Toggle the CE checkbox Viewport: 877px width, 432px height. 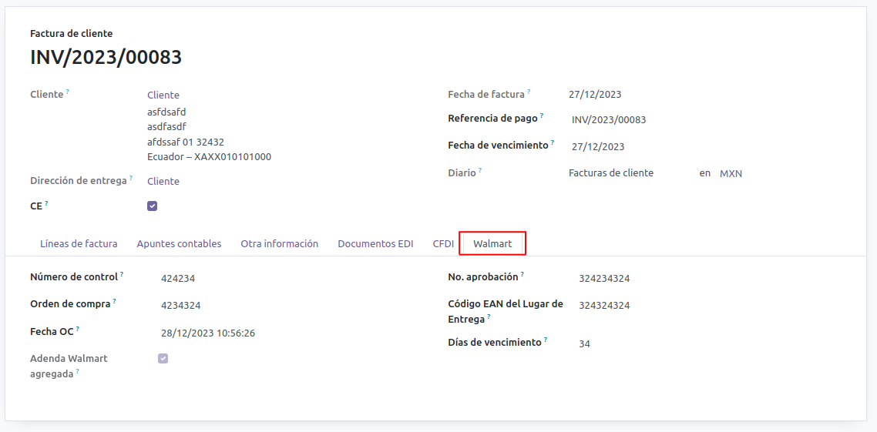(x=153, y=206)
